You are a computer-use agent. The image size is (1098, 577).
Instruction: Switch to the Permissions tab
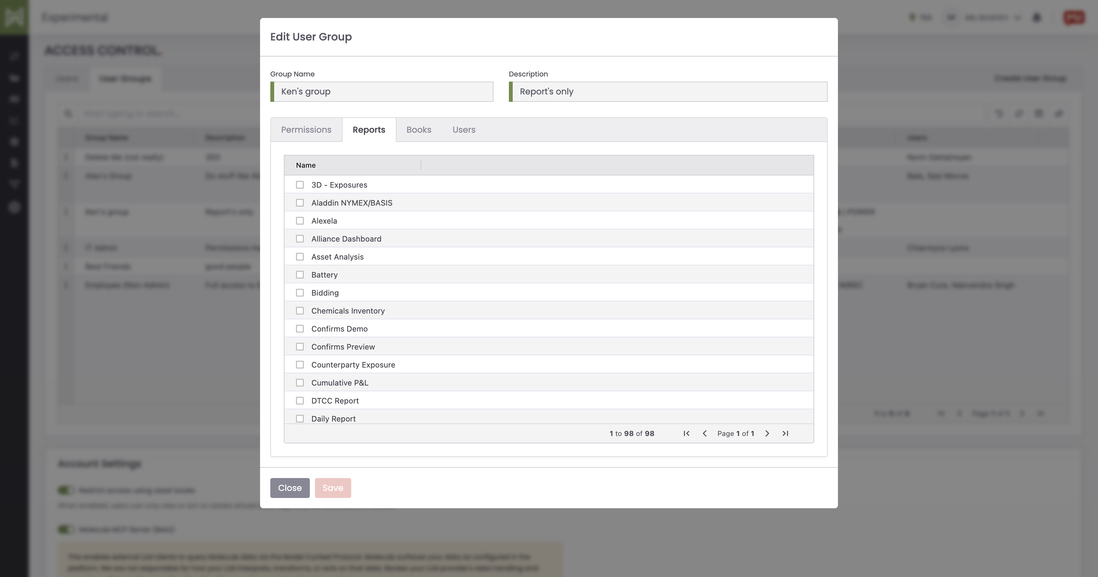(x=306, y=130)
